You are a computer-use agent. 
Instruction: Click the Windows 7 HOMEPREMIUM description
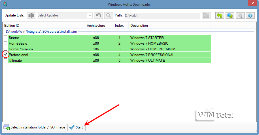[x=153, y=49]
